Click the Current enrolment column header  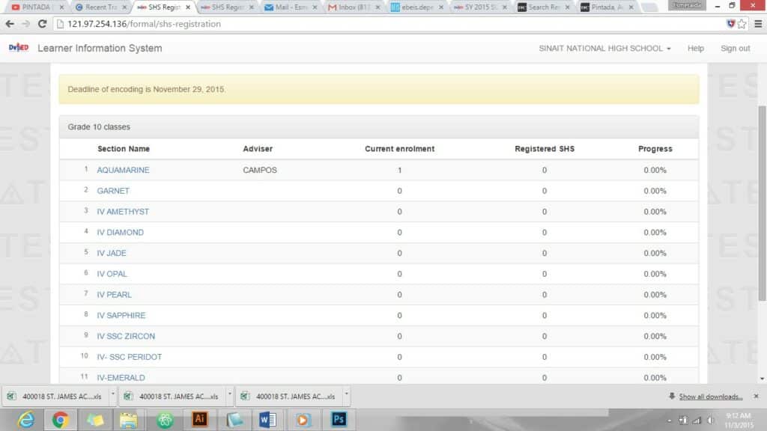tap(400, 149)
